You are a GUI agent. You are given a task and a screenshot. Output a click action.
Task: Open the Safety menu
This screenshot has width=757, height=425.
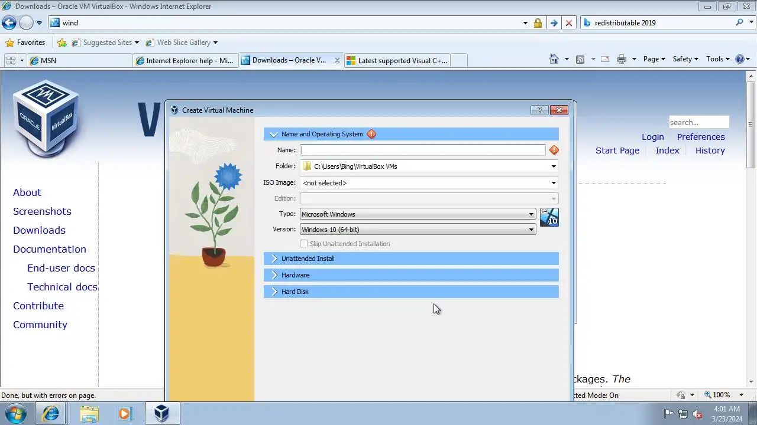click(685, 59)
